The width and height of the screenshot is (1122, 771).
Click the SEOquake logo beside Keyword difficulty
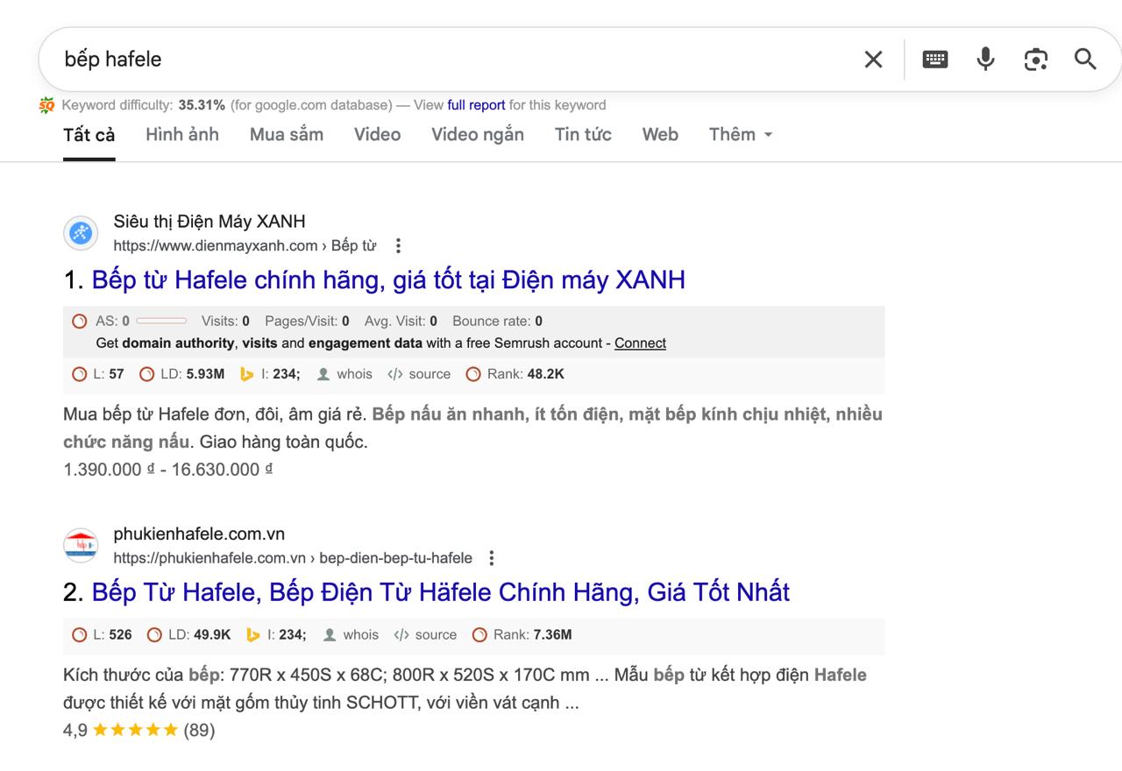point(46,106)
